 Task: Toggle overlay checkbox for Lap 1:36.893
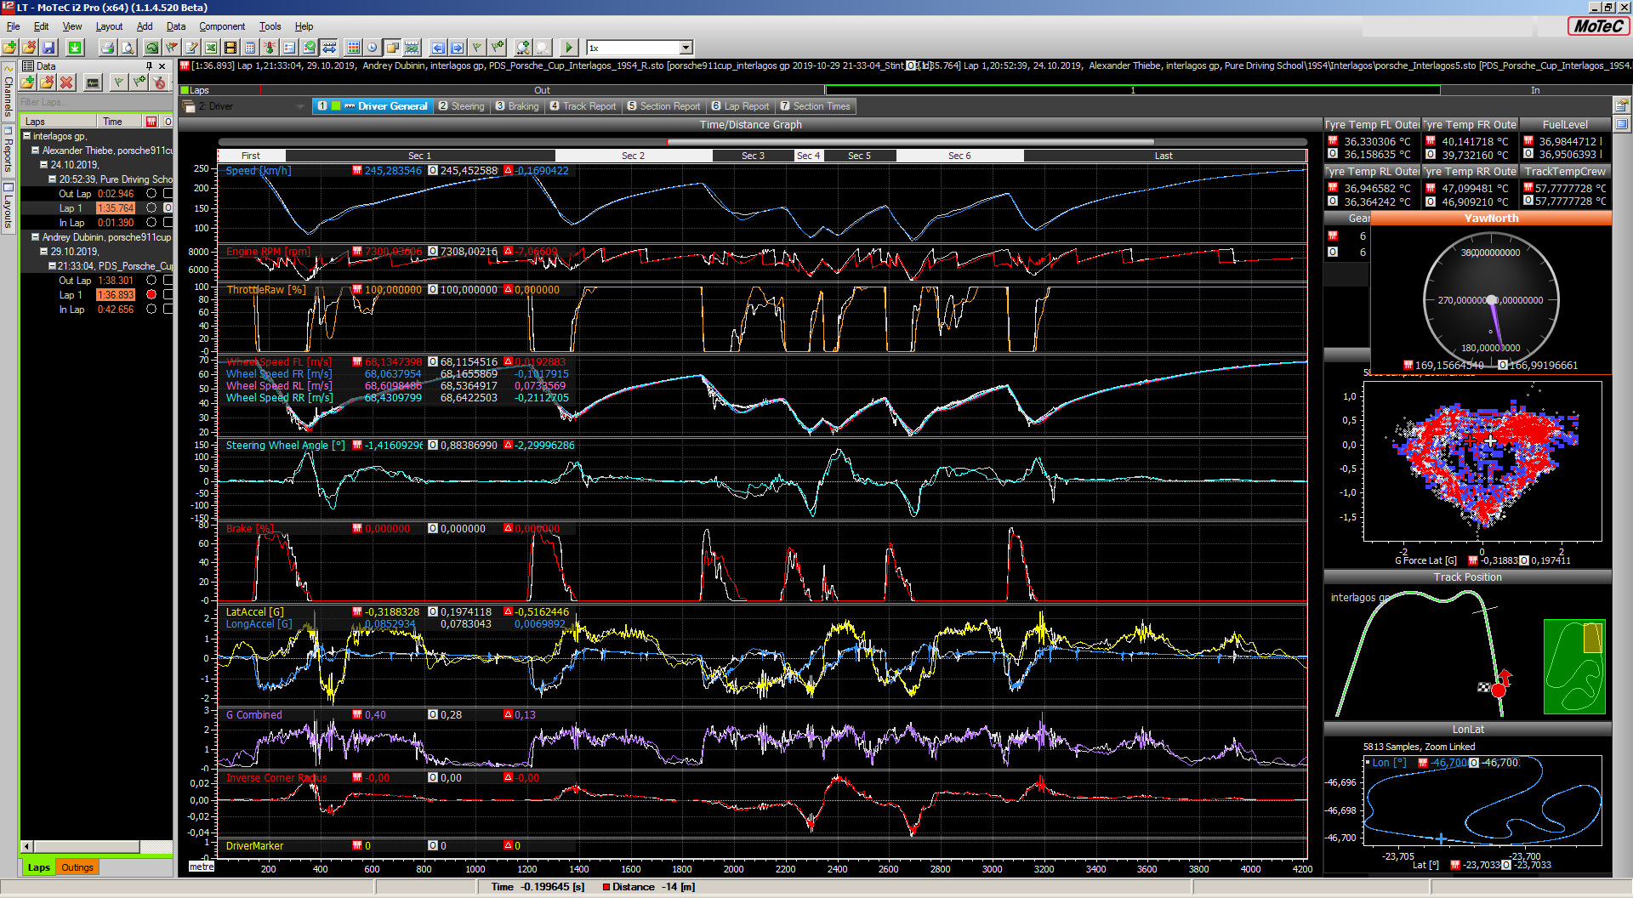(x=168, y=294)
